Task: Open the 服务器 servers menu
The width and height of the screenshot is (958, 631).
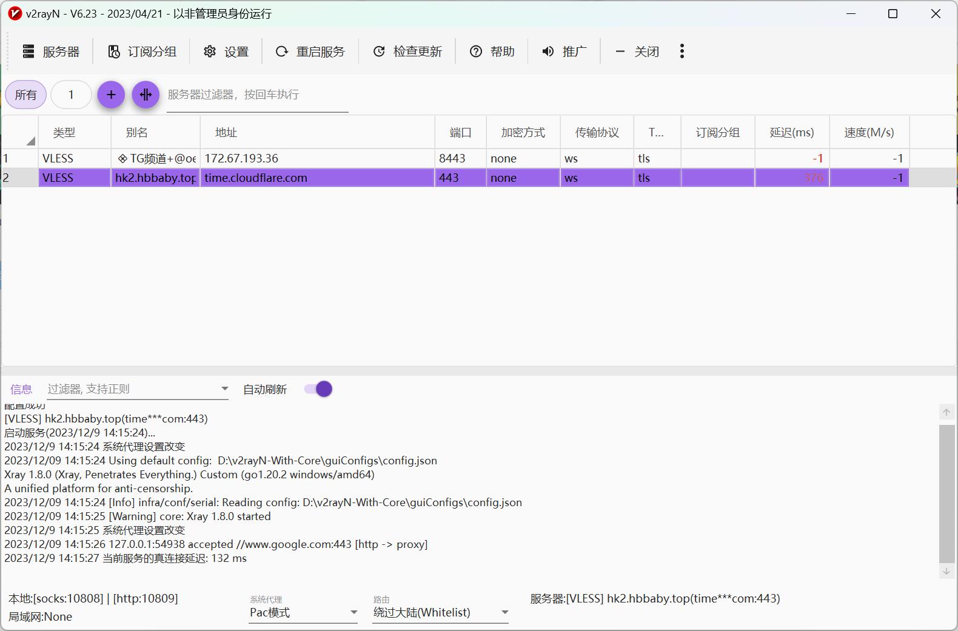Action: pos(51,52)
